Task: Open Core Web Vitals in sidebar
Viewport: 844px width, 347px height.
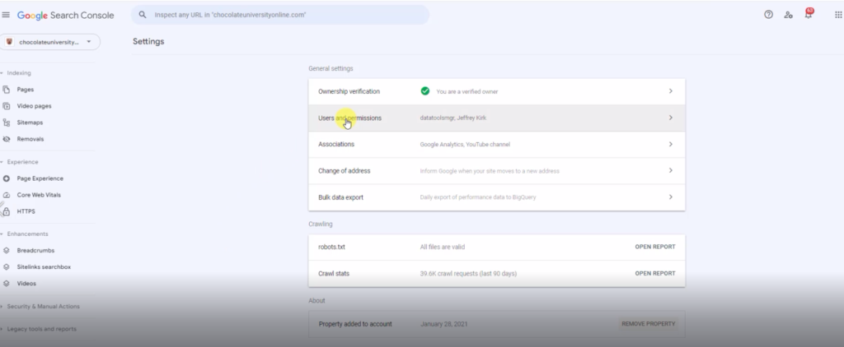Action: pyautogui.click(x=39, y=195)
